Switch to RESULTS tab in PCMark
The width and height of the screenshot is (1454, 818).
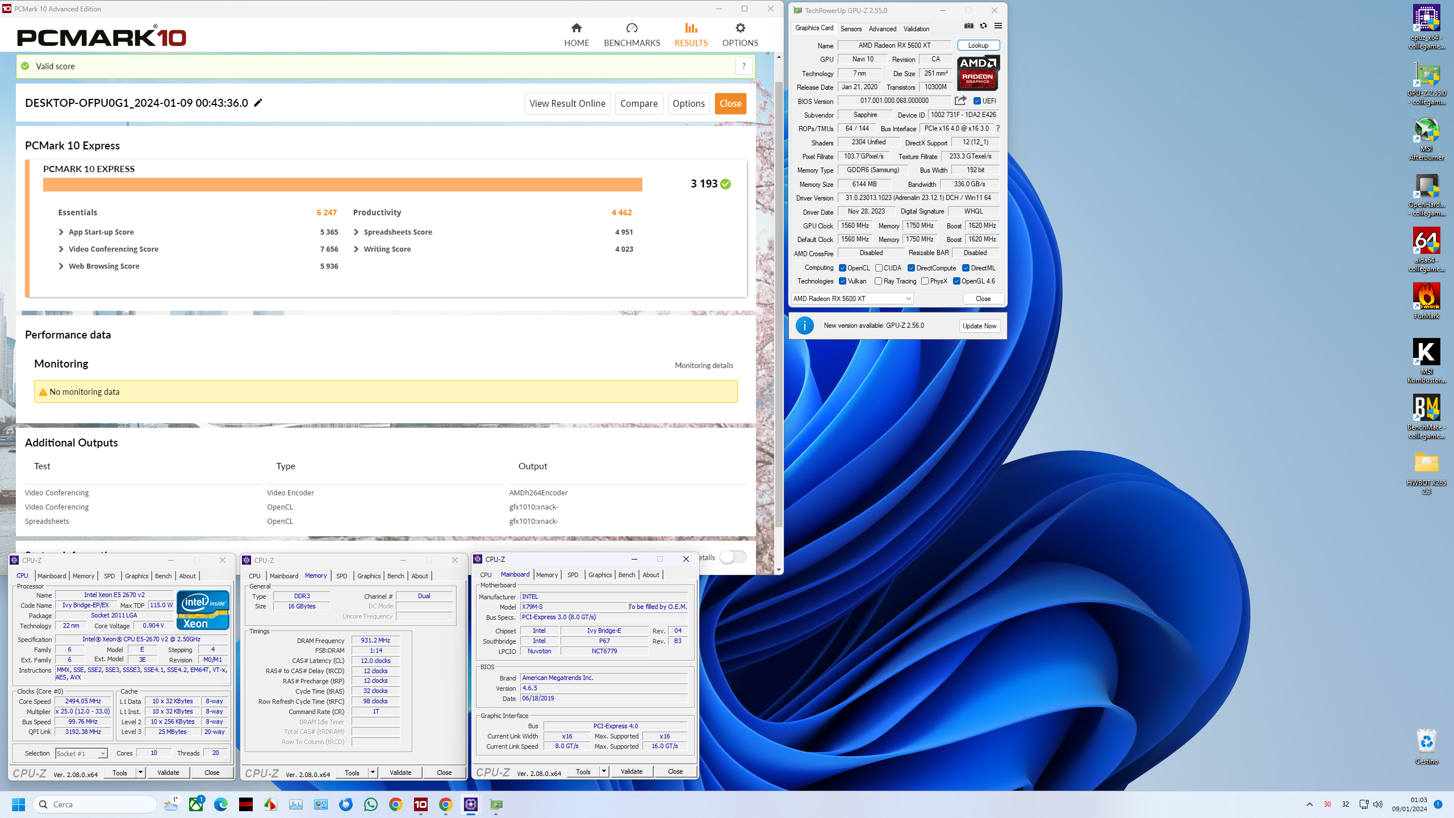coord(691,35)
